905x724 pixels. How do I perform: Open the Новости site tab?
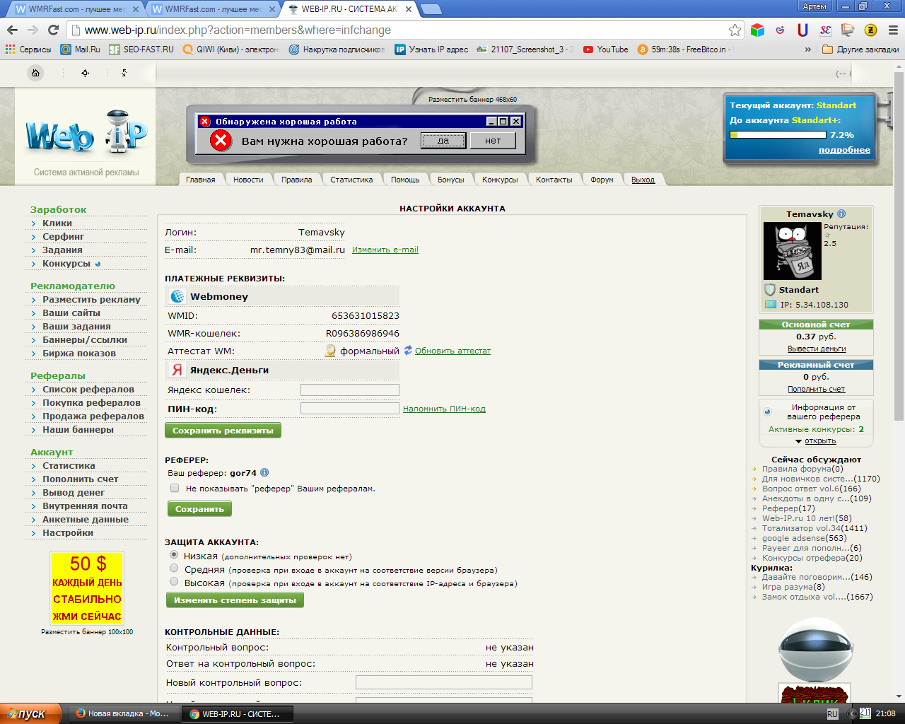pyautogui.click(x=248, y=180)
